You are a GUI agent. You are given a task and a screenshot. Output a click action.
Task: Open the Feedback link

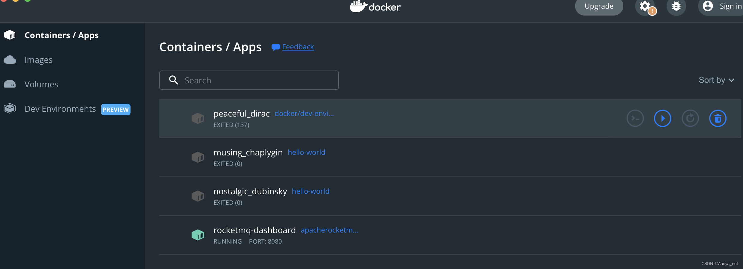(x=298, y=47)
